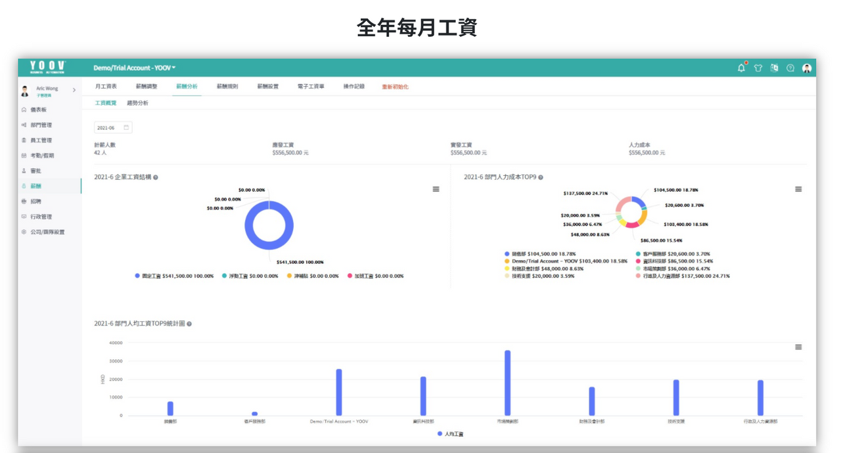Open the notification bell in header
Screen dimensions: 841x453
(741, 68)
